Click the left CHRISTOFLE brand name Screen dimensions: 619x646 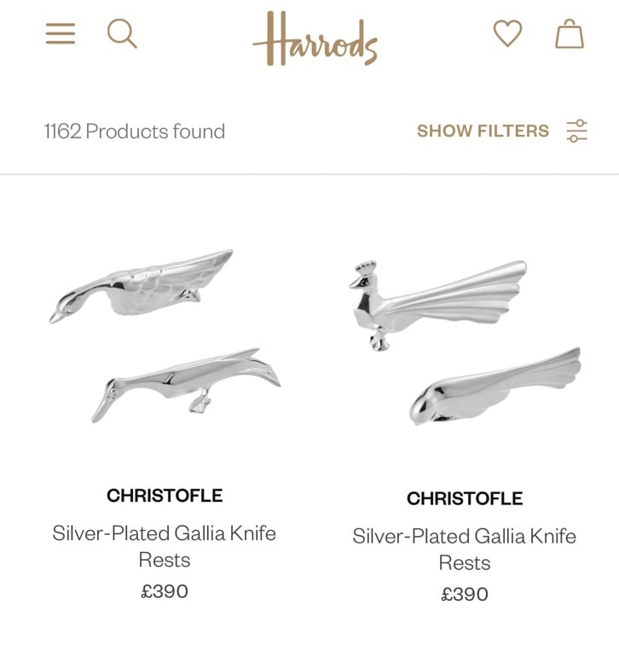click(165, 496)
